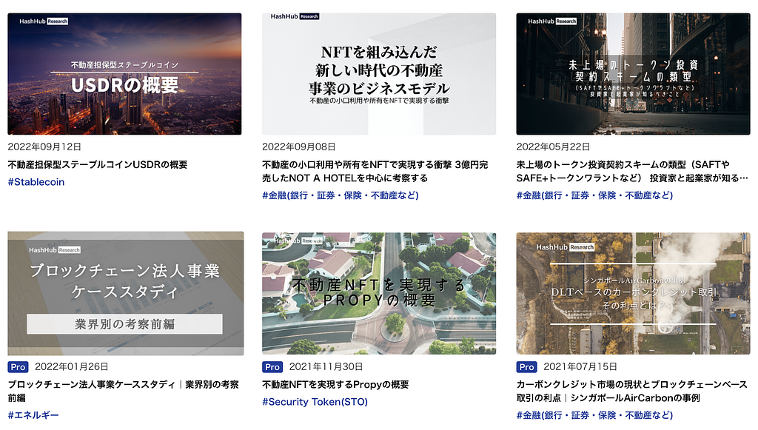The image size is (758, 430).
Task: Click the unlisted token investment scheme thumbnail
Action: tap(633, 74)
